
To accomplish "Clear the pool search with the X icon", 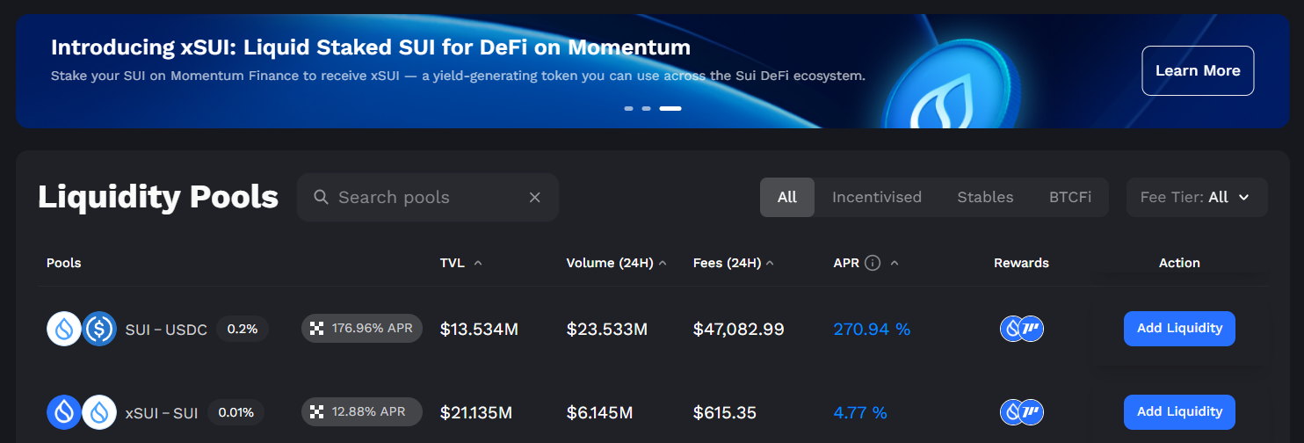I will click(x=534, y=197).
